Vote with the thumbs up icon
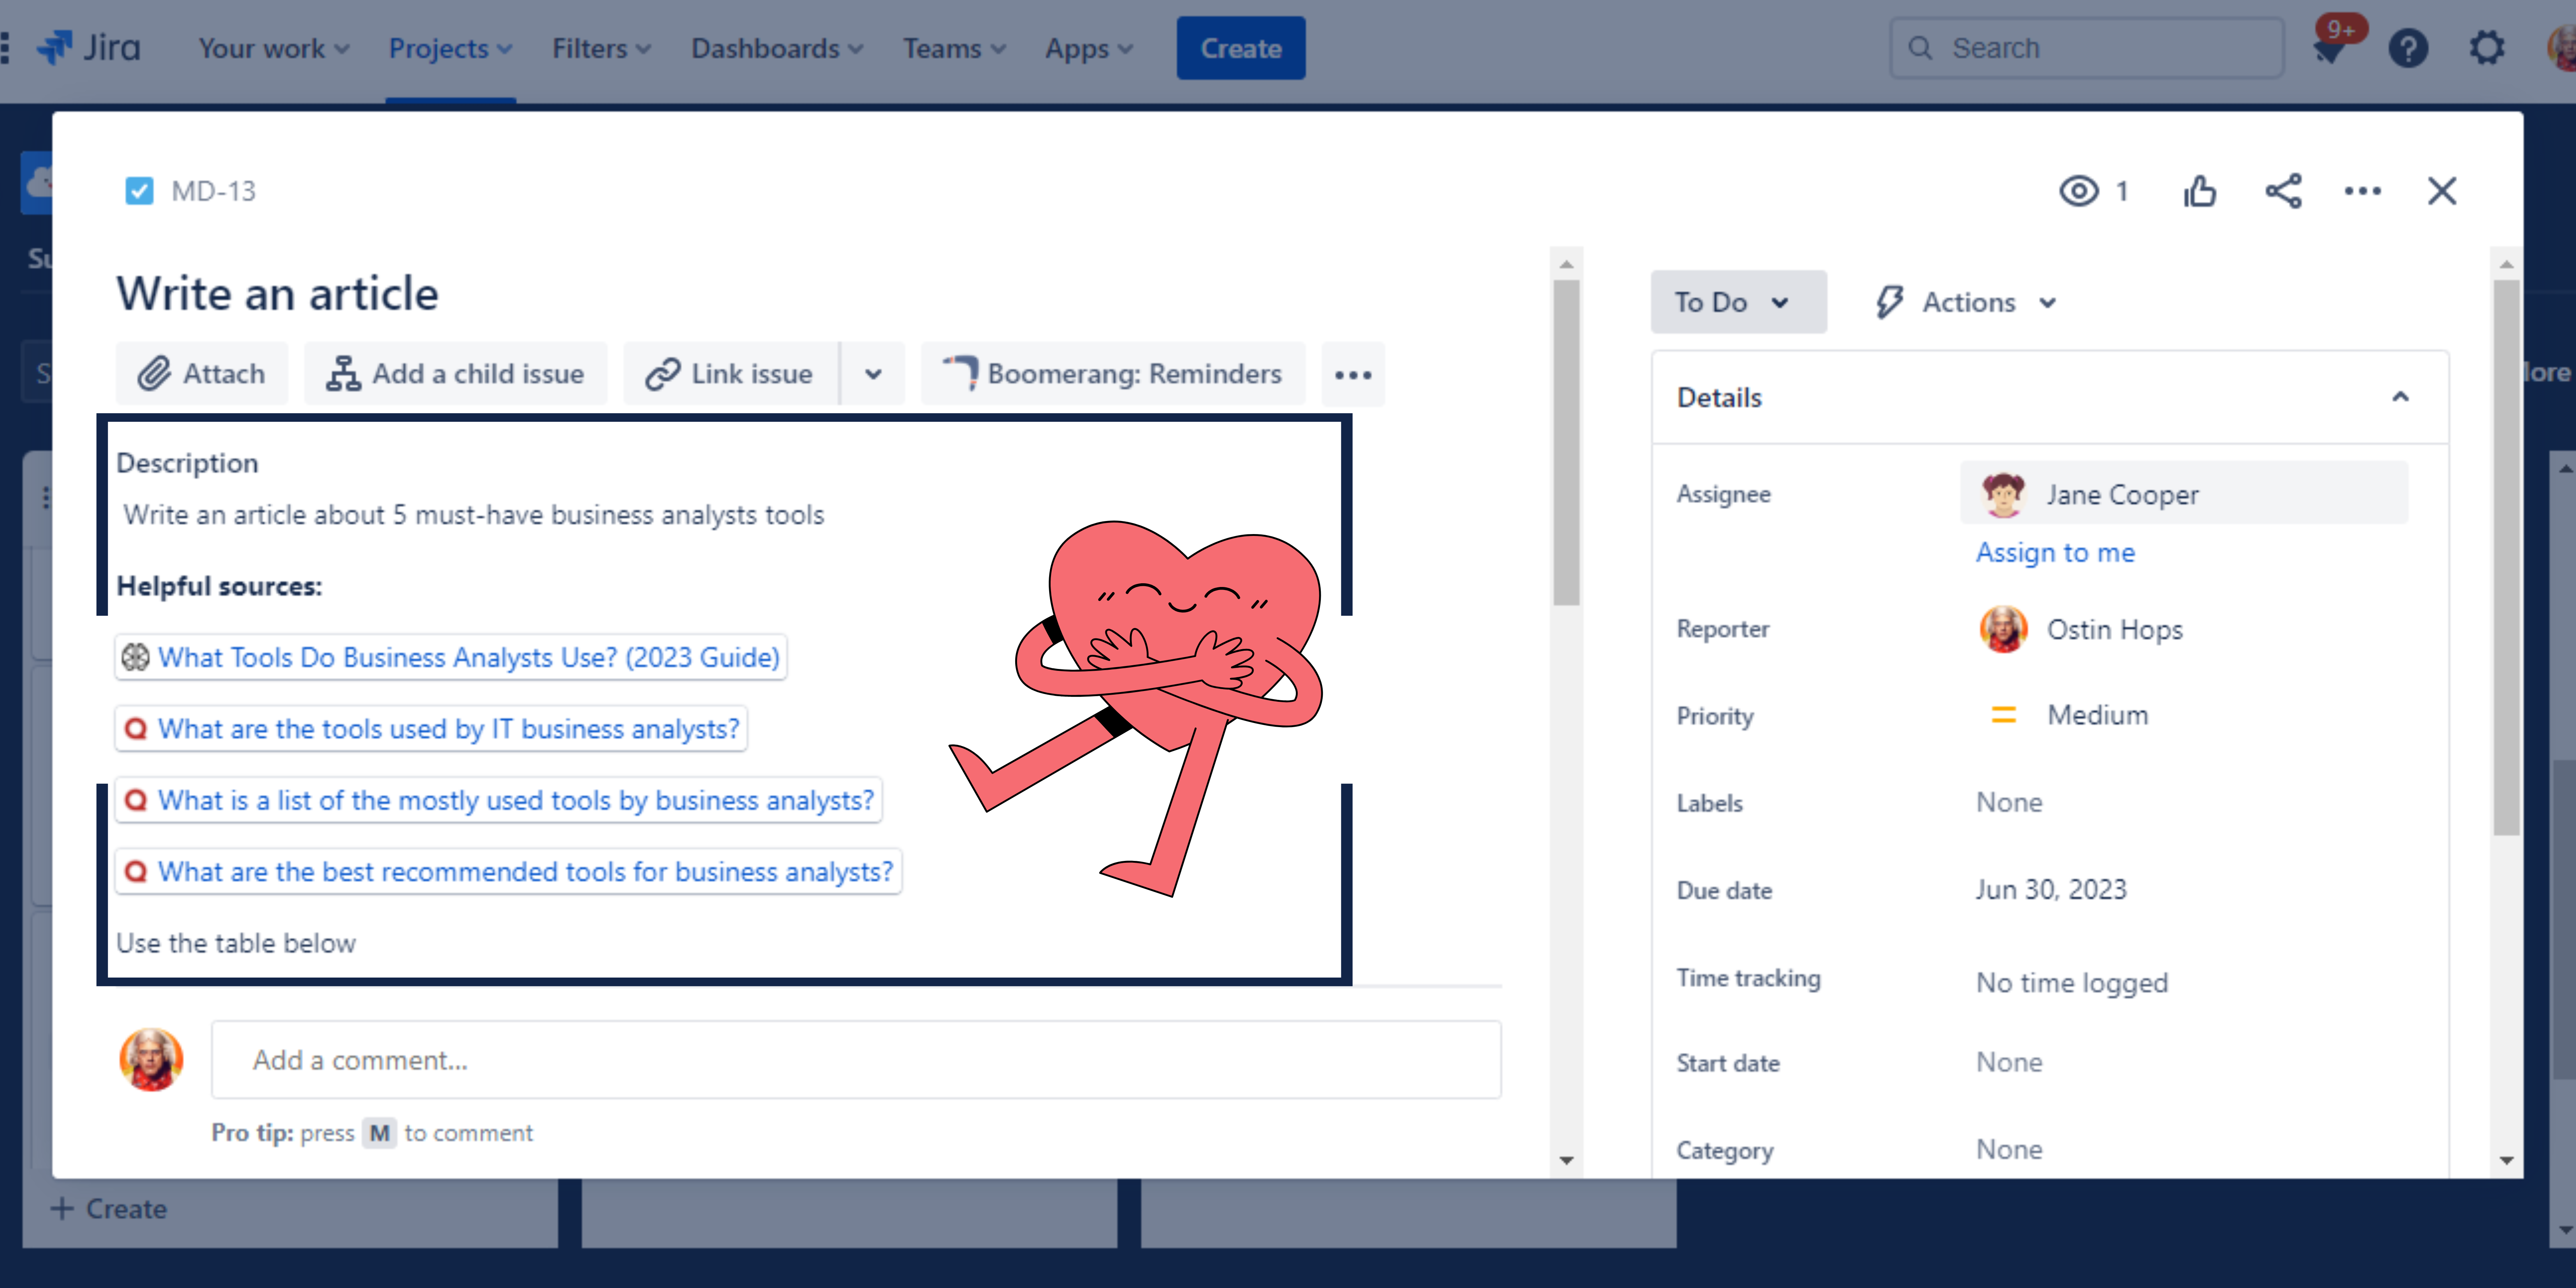 pyautogui.click(x=2200, y=190)
